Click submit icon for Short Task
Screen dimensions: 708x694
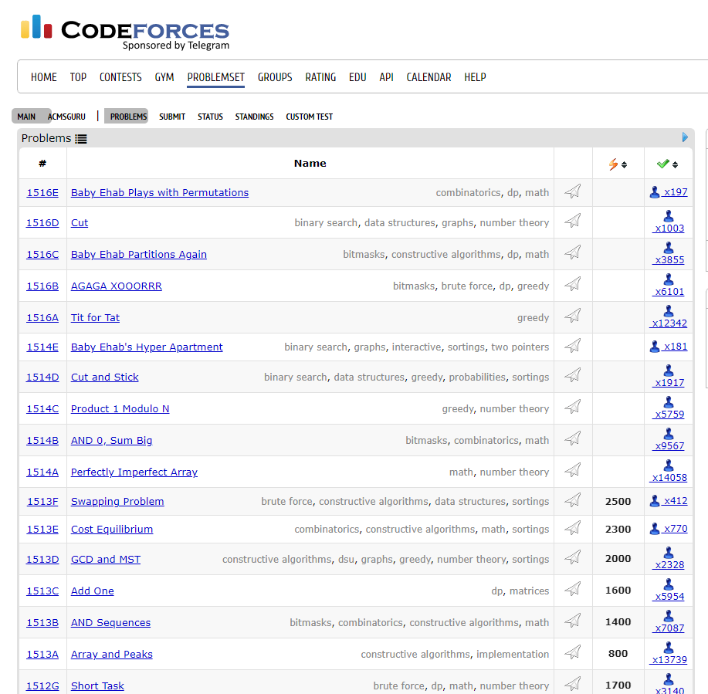(x=573, y=684)
